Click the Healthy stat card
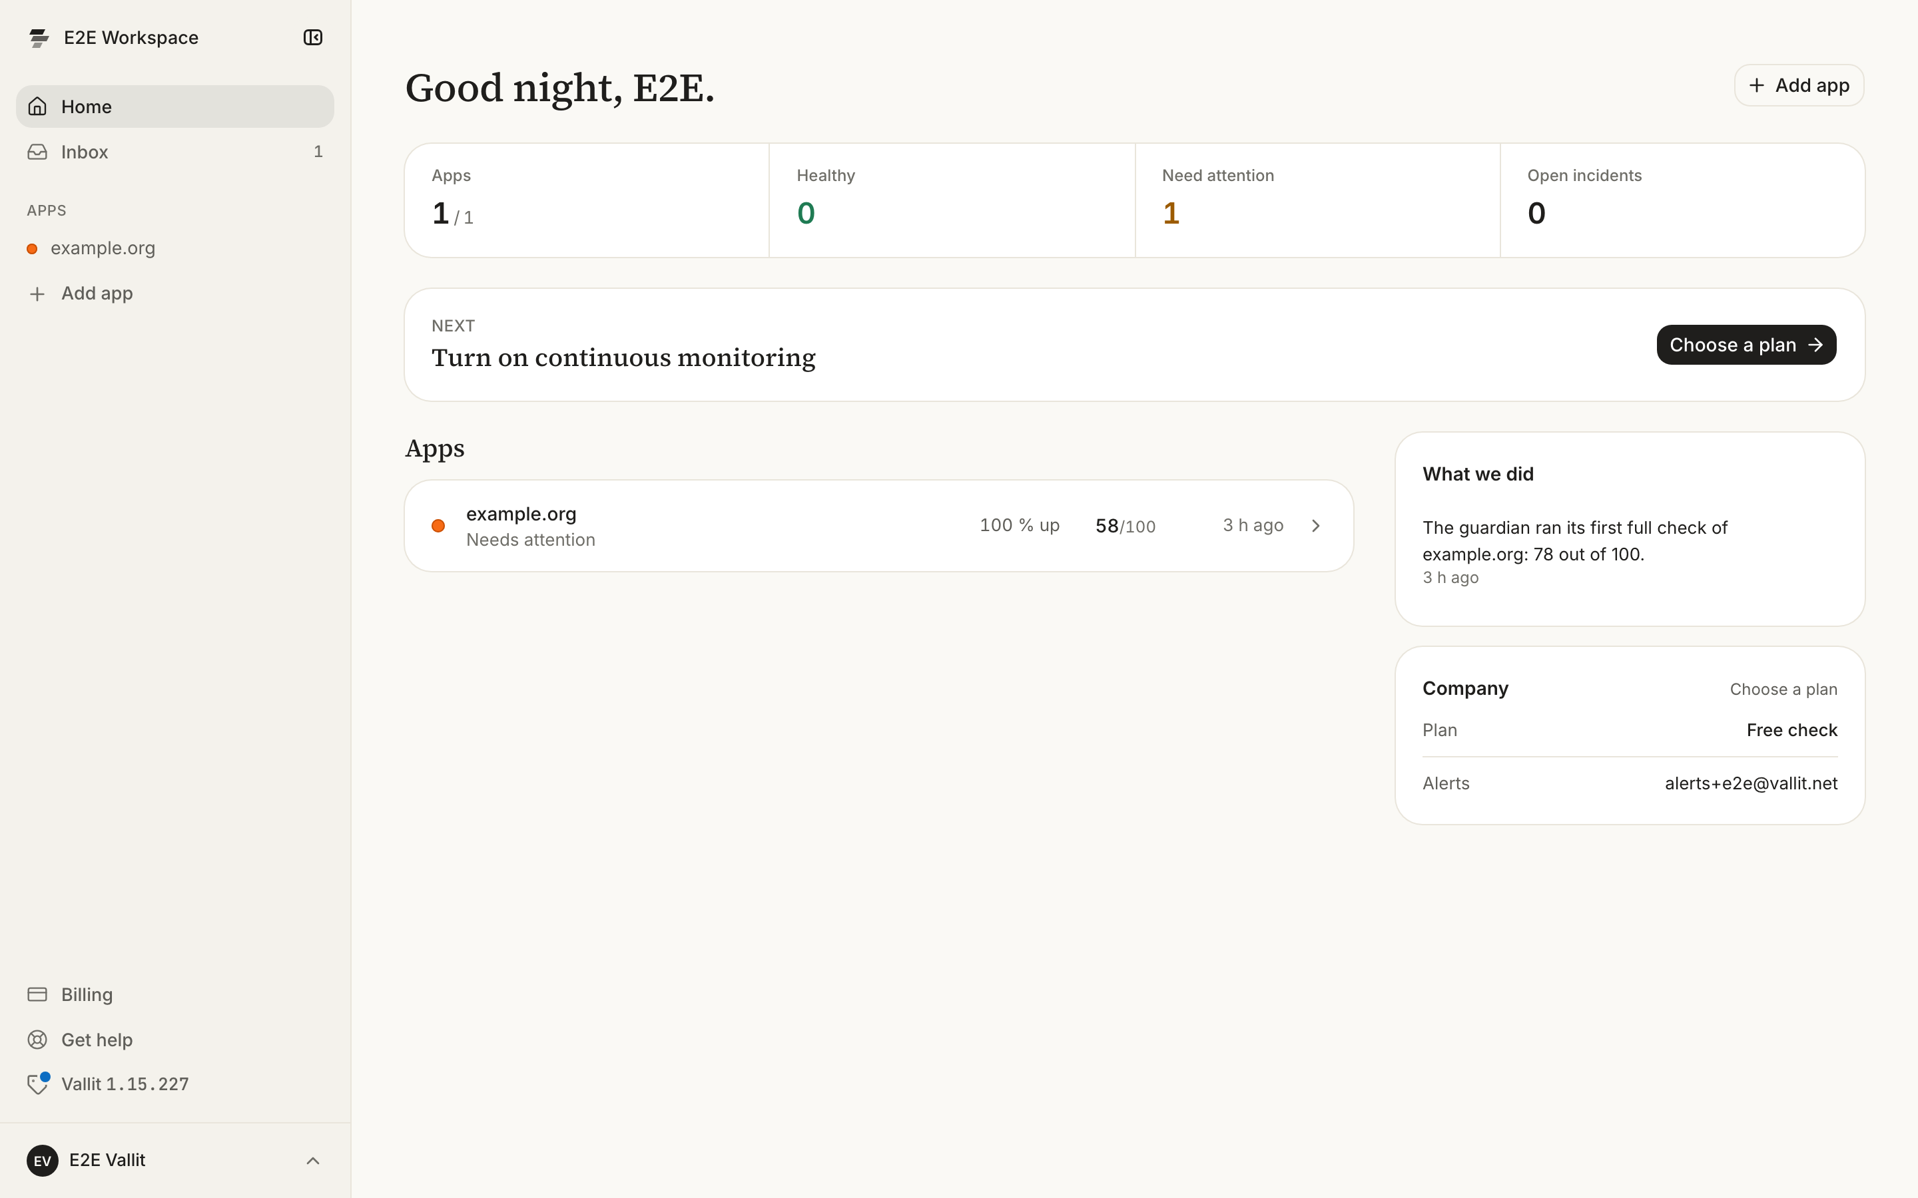The width and height of the screenshot is (1918, 1198). pos(952,200)
